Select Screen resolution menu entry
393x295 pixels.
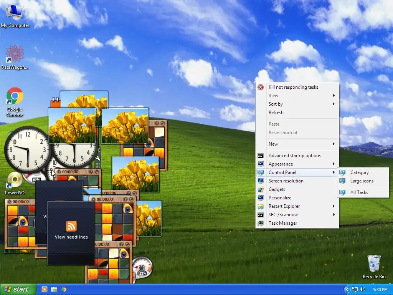point(297,181)
